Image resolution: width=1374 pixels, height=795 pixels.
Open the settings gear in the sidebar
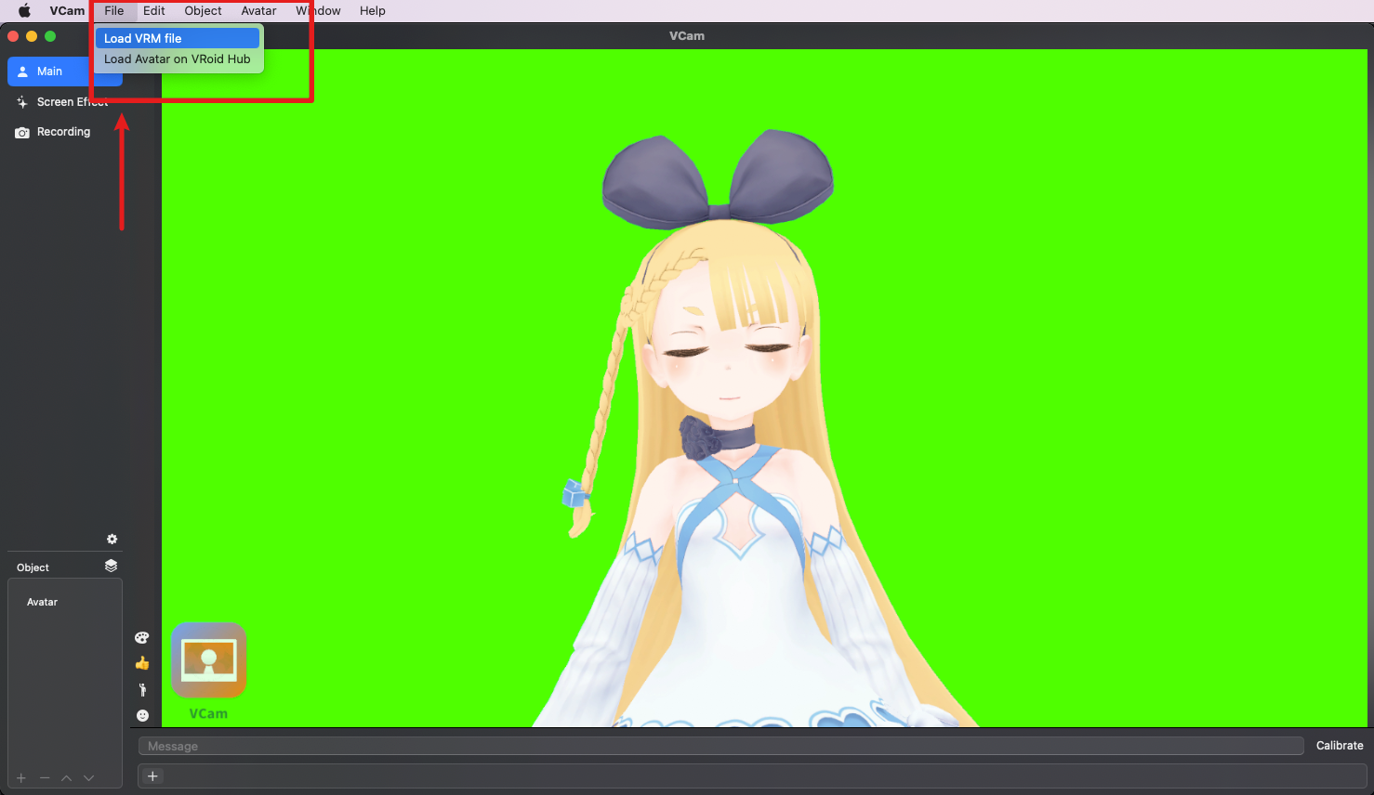(x=112, y=540)
